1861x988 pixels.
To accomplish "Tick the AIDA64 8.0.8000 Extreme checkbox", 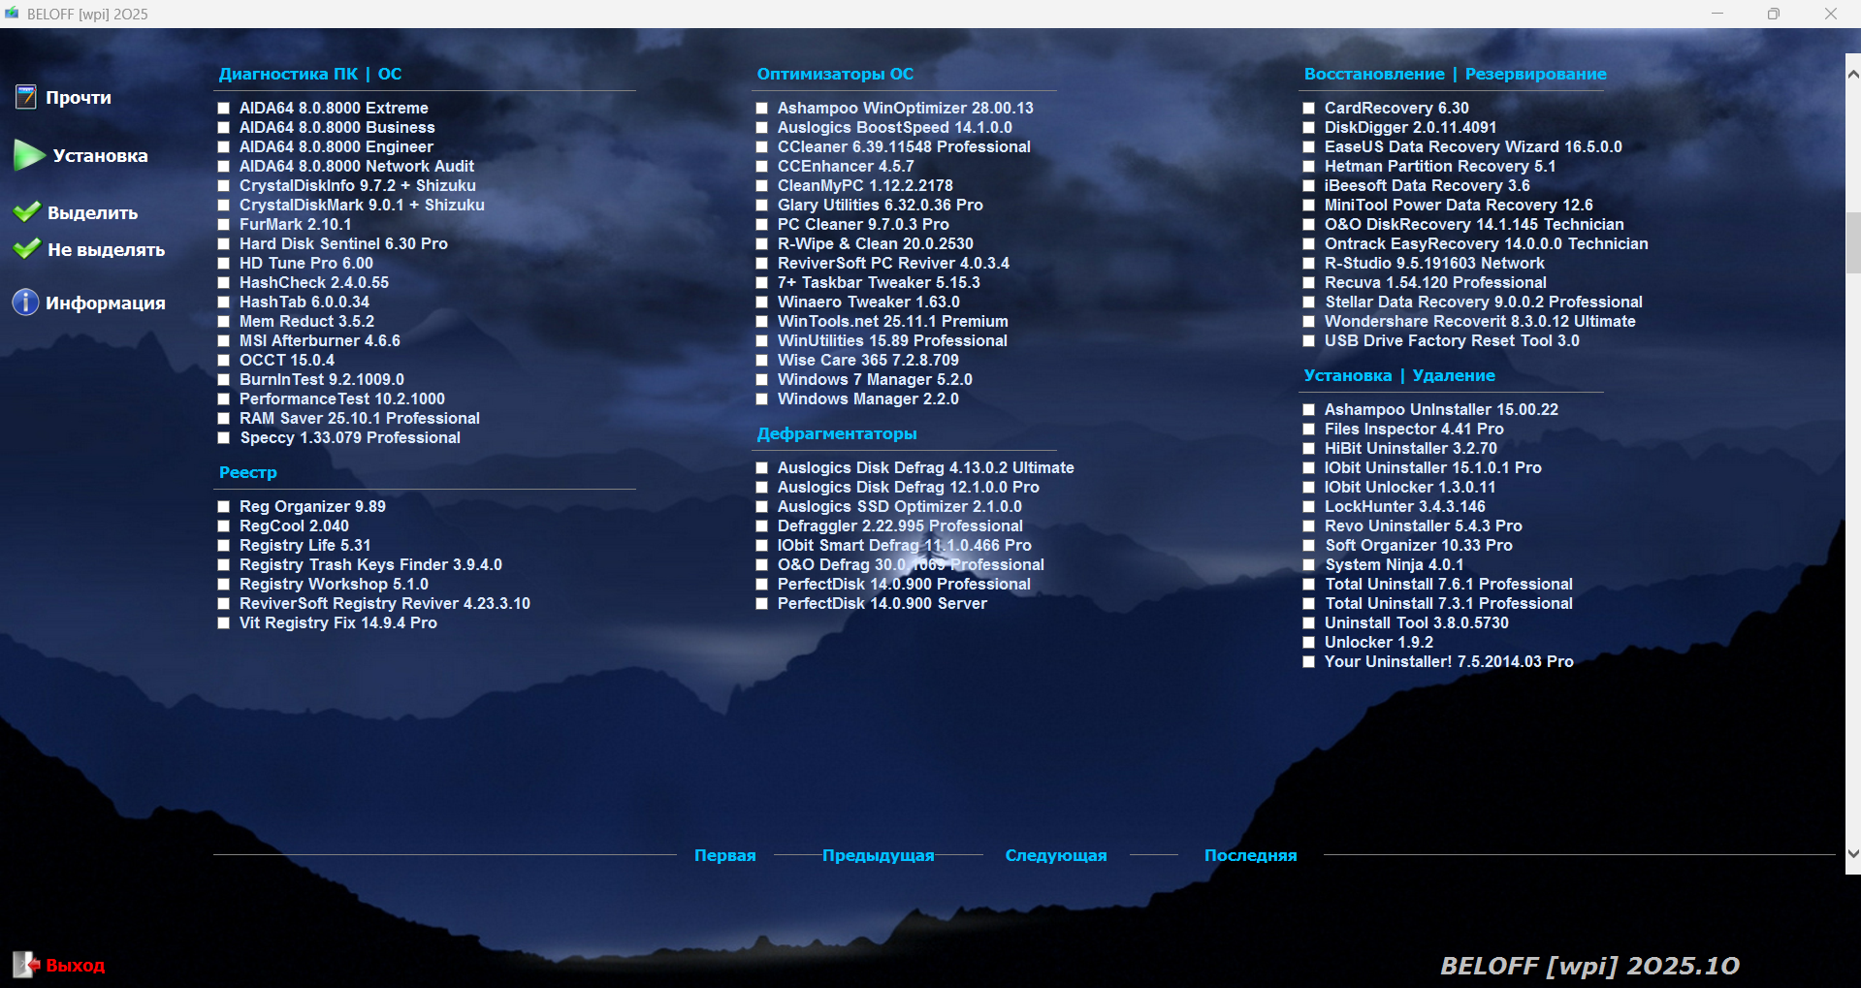I will point(224,109).
